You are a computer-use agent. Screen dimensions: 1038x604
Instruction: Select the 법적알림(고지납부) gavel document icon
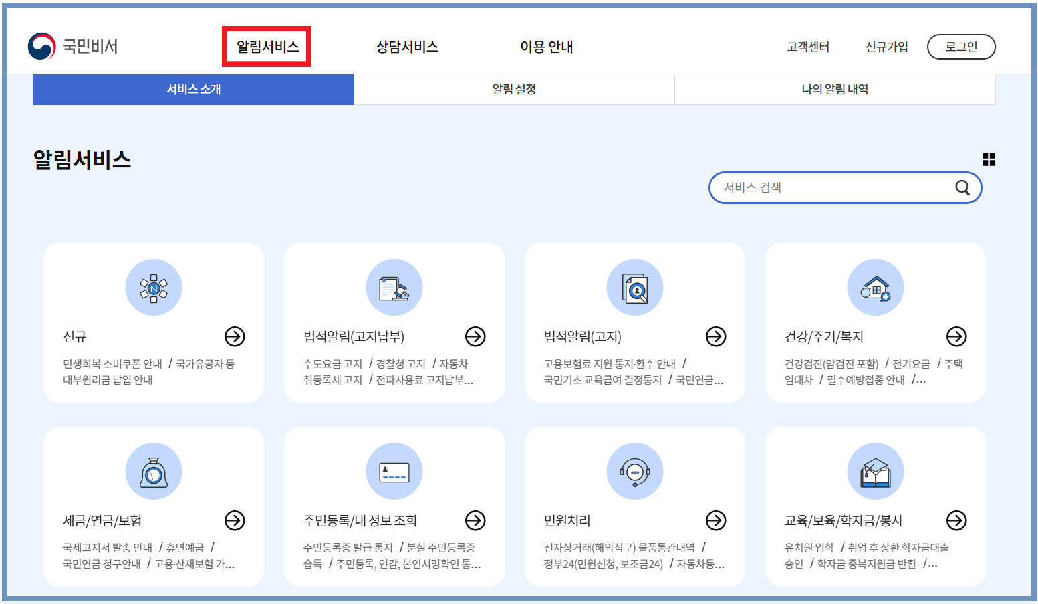click(x=394, y=287)
